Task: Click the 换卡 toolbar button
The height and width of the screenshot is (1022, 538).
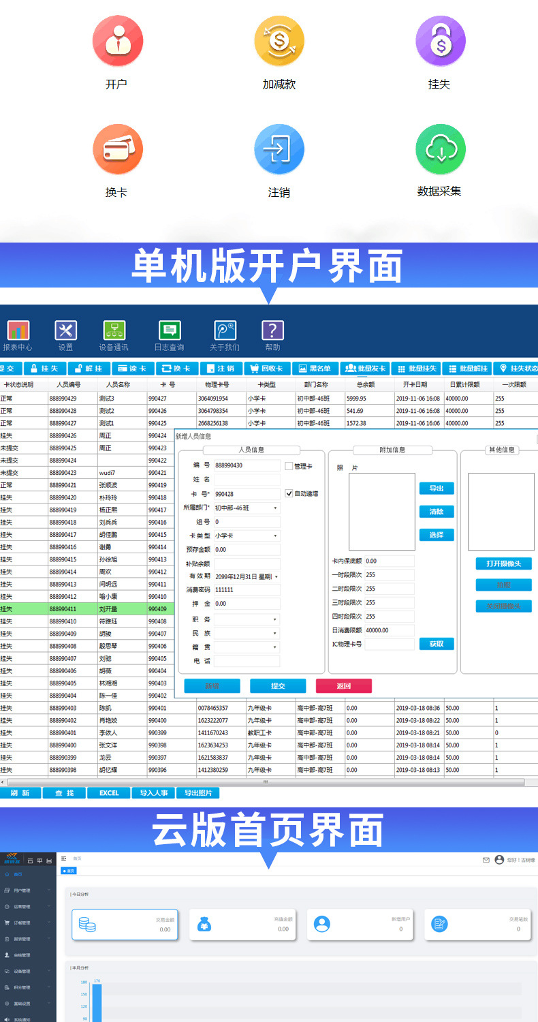Action: (176, 369)
